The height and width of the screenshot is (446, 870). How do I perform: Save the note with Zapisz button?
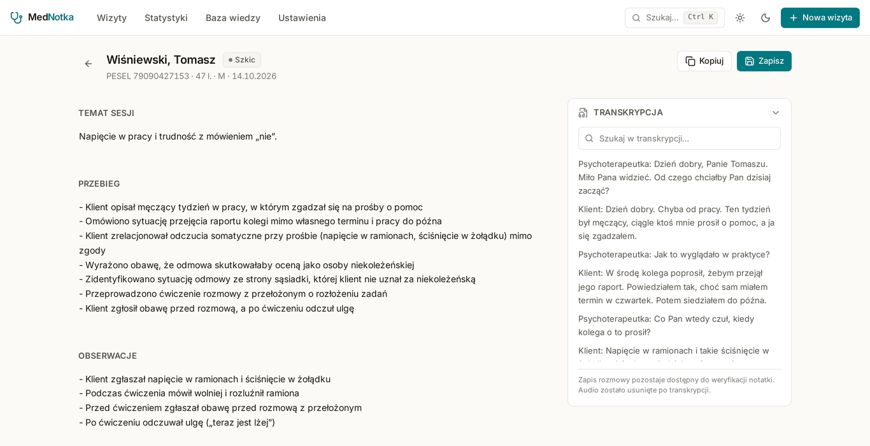pyautogui.click(x=764, y=61)
